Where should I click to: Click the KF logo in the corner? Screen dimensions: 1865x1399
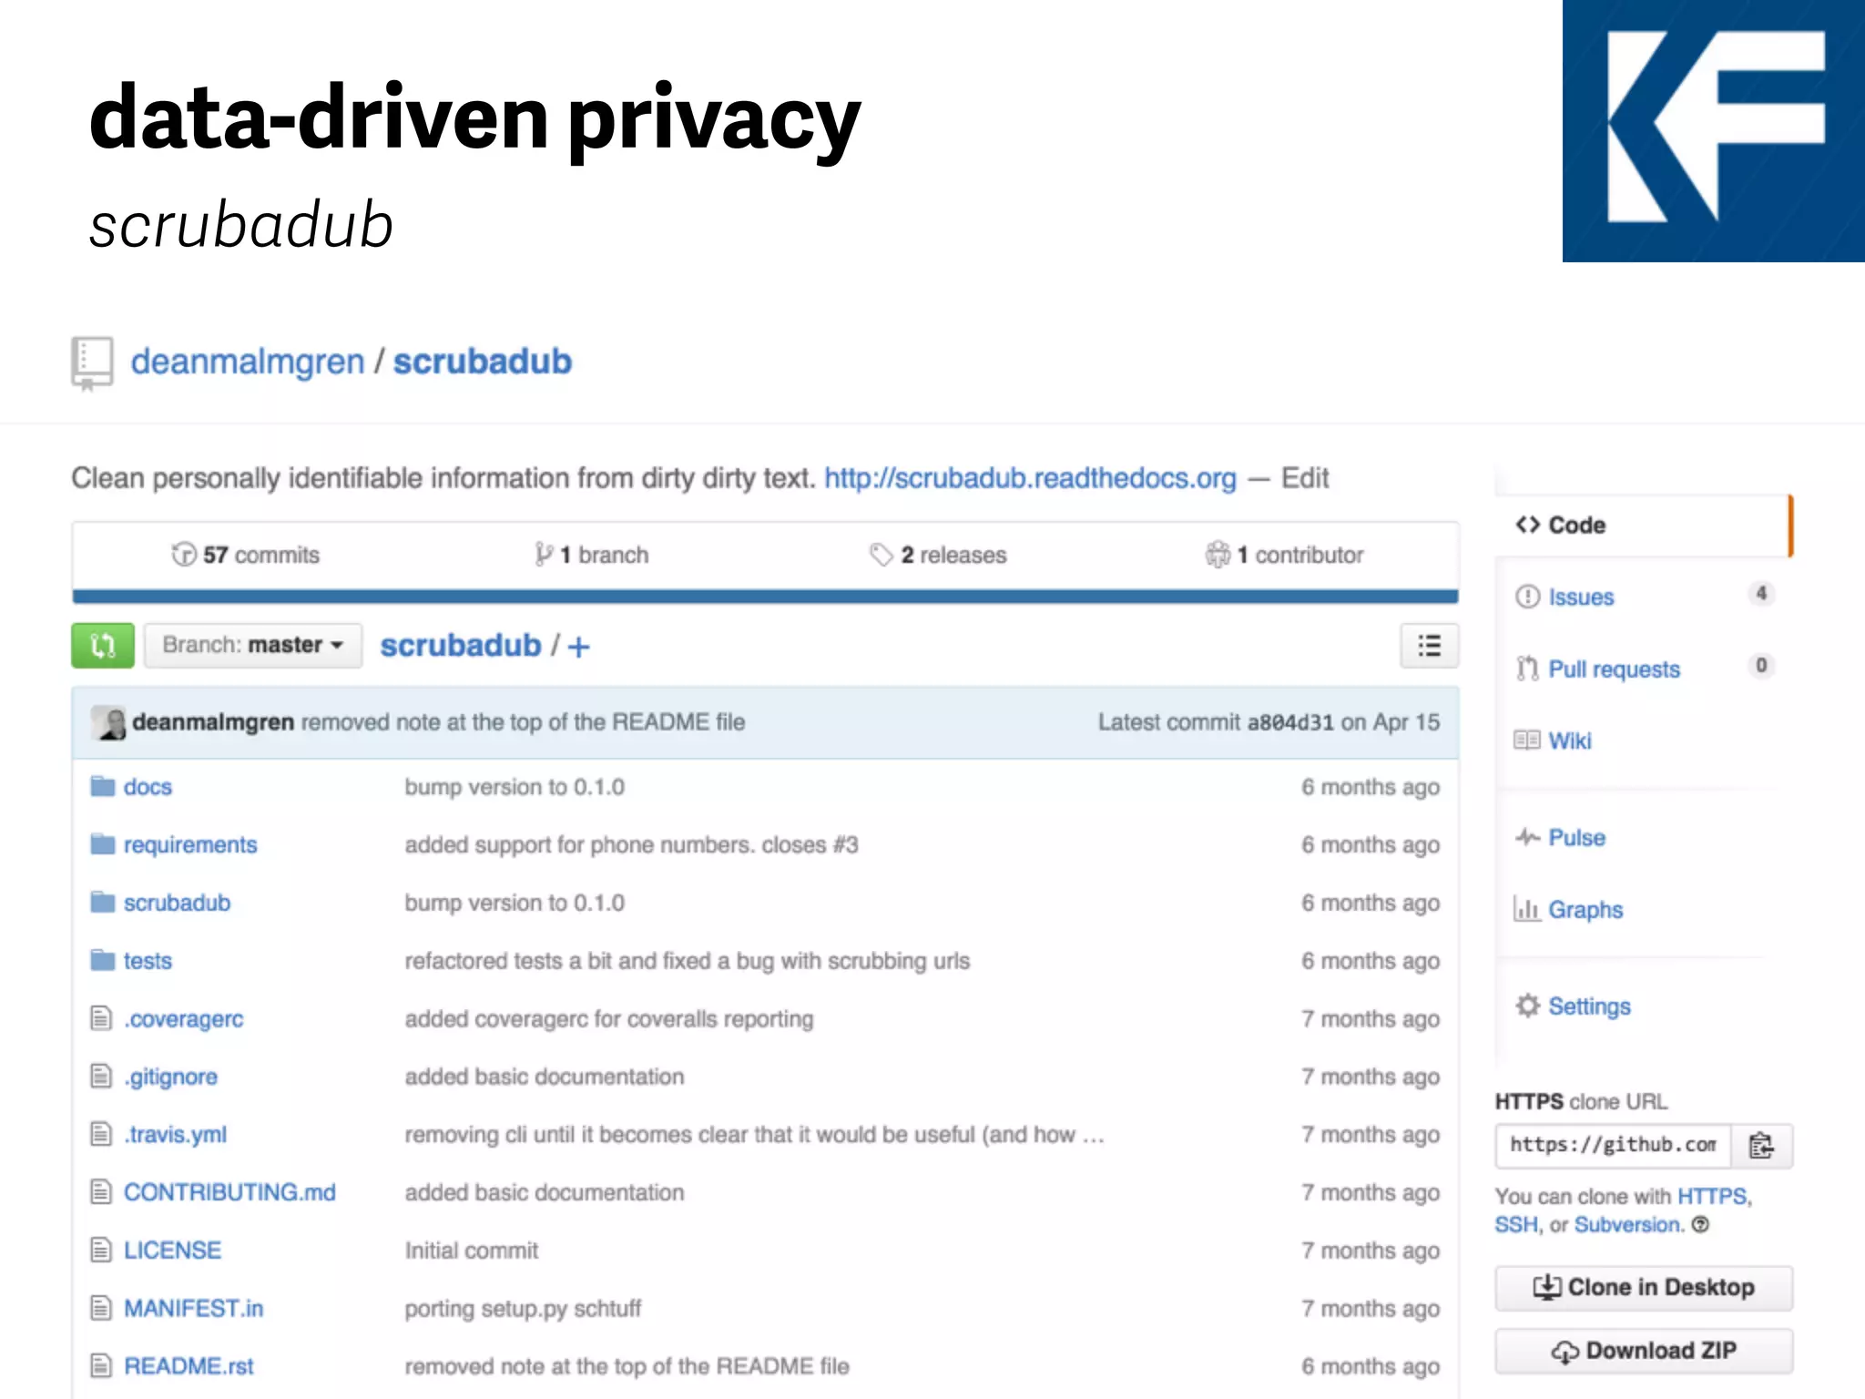(x=1713, y=131)
